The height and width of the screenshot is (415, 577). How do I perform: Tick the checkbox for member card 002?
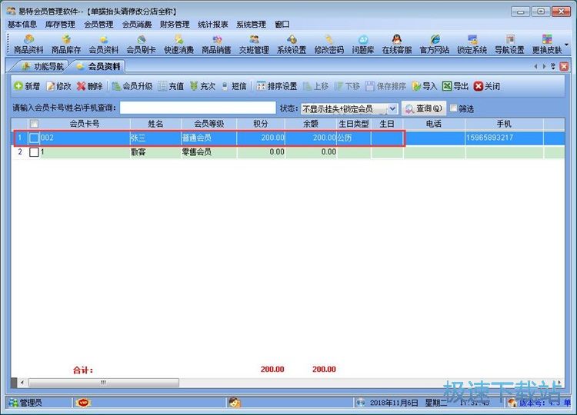click(34, 138)
